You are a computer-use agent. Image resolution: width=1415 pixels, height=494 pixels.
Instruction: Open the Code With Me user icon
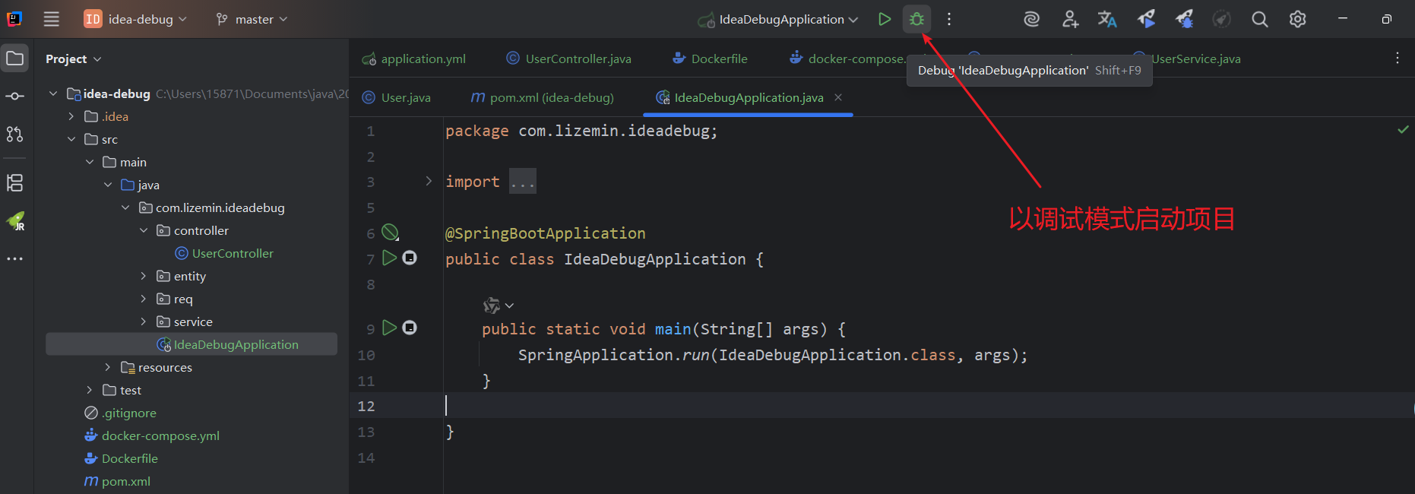1070,20
